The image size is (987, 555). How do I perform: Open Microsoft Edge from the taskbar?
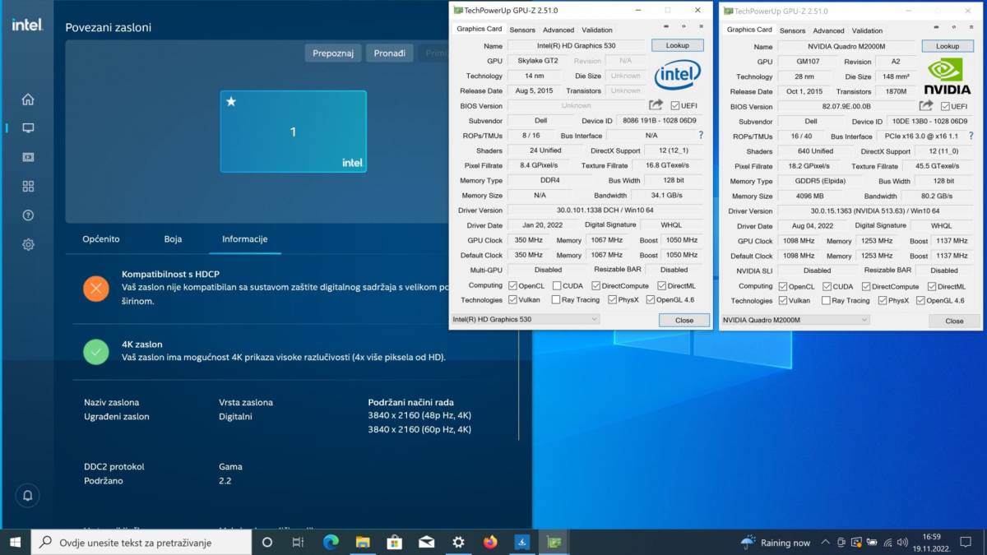point(331,542)
